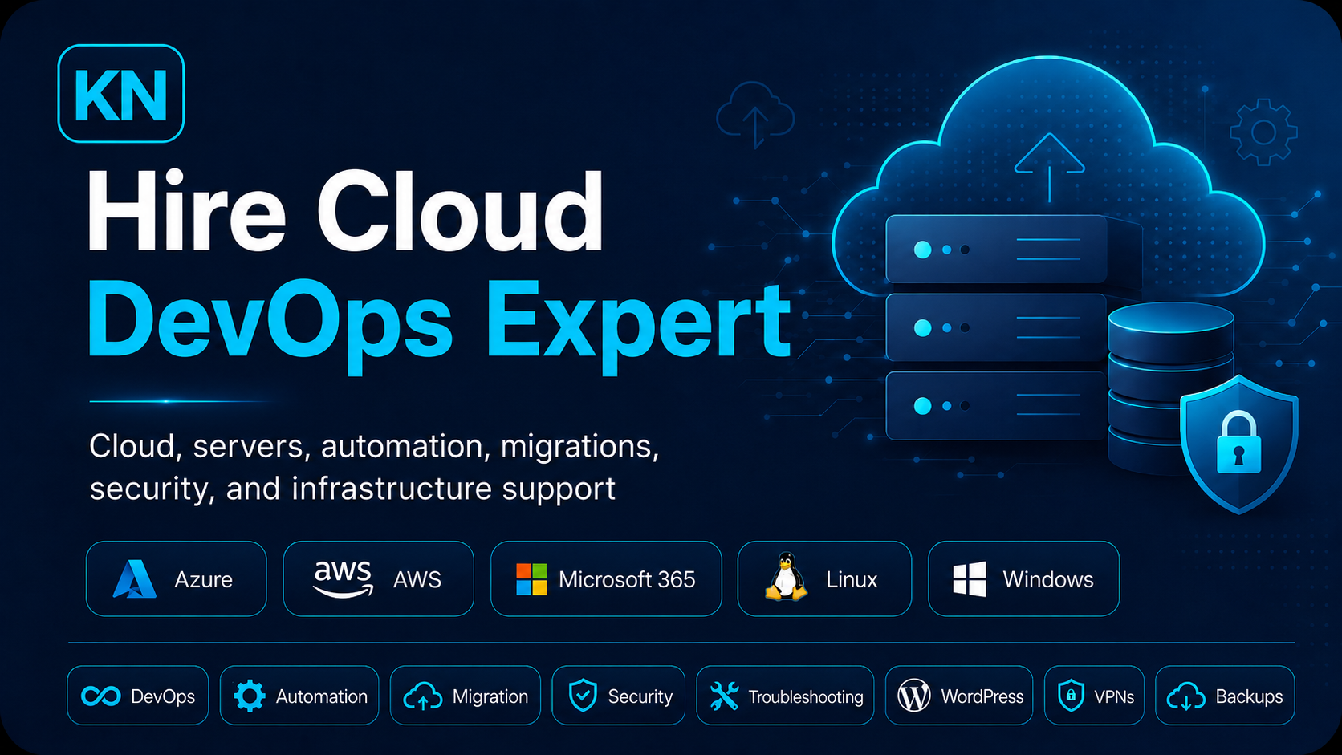Click the DevOps infinity loop icon
This screenshot has height=755, width=1342.
pyautogui.click(x=101, y=696)
